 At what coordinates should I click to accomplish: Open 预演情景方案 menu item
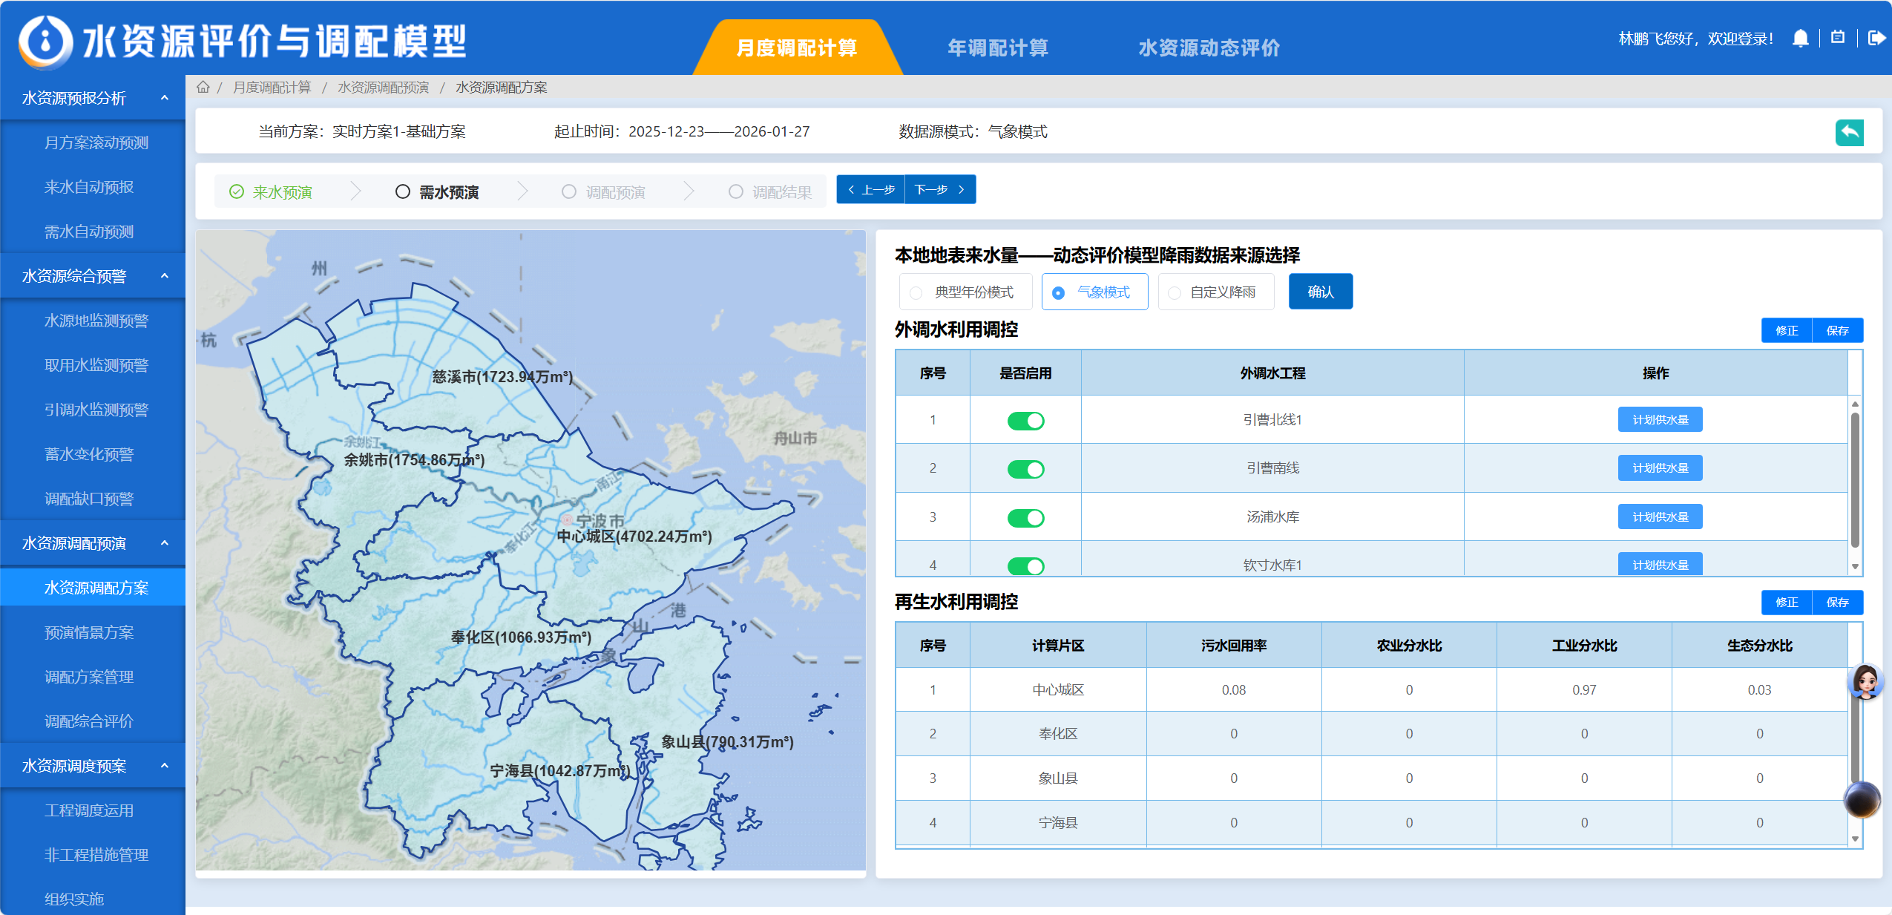(89, 632)
